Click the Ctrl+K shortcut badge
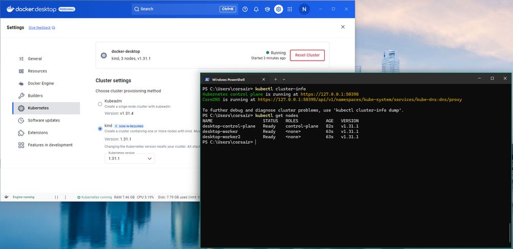Screen dimensions: 513x249 tap(228, 9)
